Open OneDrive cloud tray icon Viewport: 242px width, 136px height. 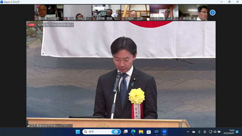pos(194,132)
